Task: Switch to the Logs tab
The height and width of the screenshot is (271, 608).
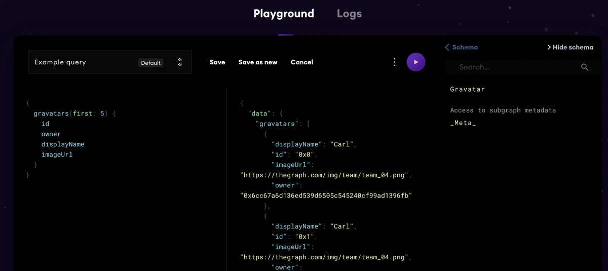Action: click(x=349, y=14)
